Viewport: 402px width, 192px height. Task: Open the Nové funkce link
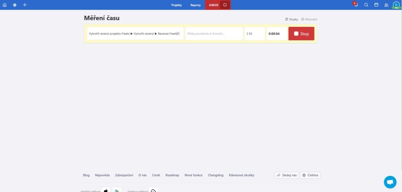pyautogui.click(x=193, y=175)
